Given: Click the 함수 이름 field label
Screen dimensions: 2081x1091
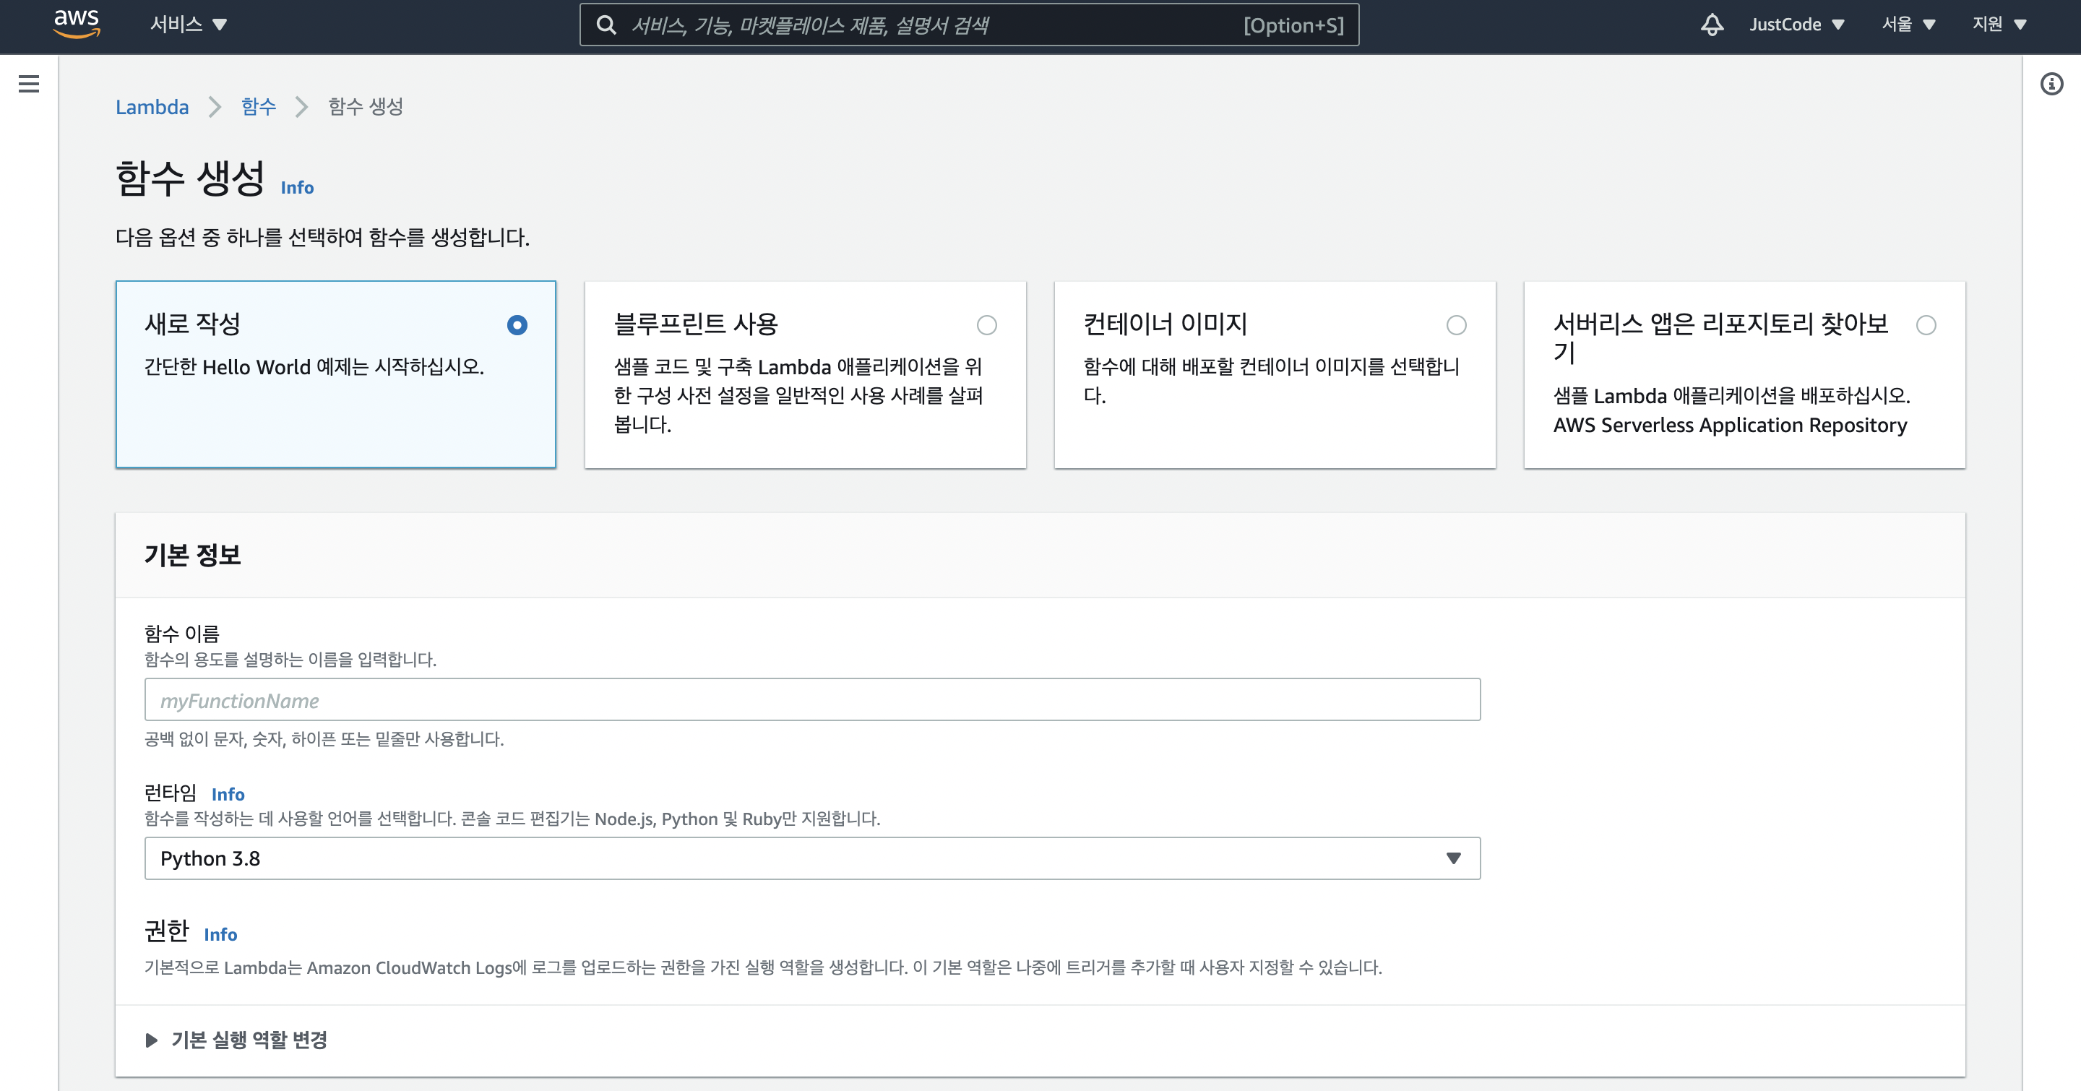Looking at the screenshot, I should pyautogui.click(x=182, y=633).
